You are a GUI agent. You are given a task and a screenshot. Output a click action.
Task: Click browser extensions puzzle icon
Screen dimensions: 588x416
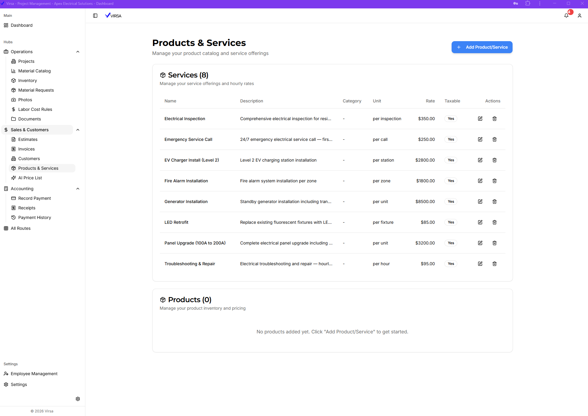point(528,4)
